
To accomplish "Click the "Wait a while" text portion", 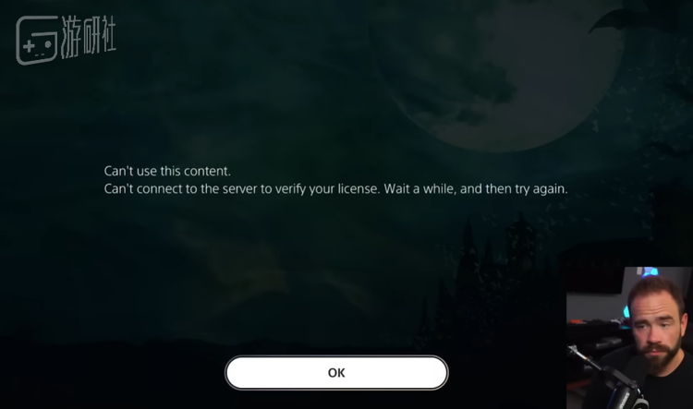I will tap(419, 189).
